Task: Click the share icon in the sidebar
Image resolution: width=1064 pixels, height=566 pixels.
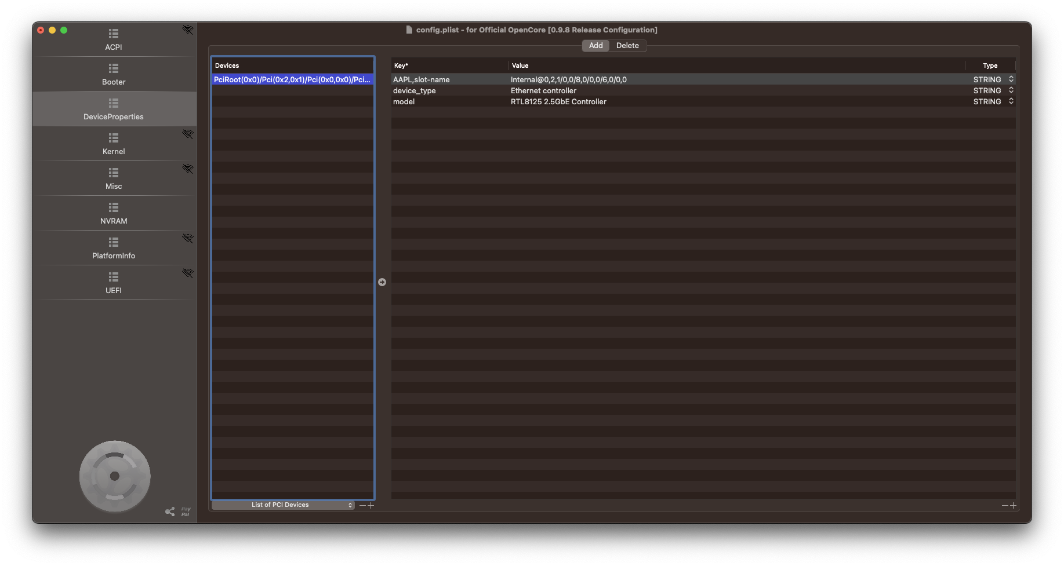Action: [170, 512]
